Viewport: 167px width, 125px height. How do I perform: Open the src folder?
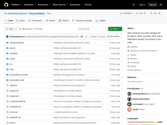pos(11,64)
